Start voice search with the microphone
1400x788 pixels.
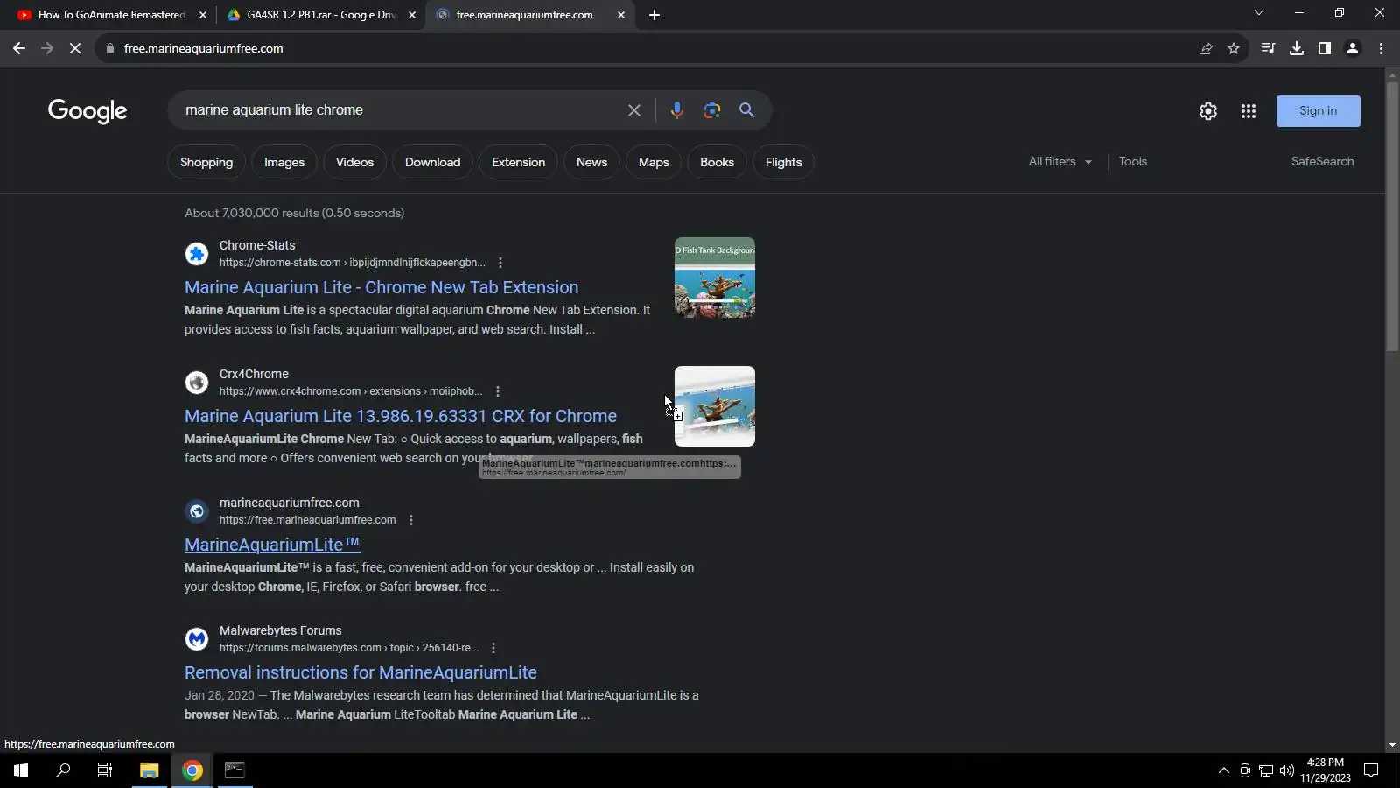(676, 110)
